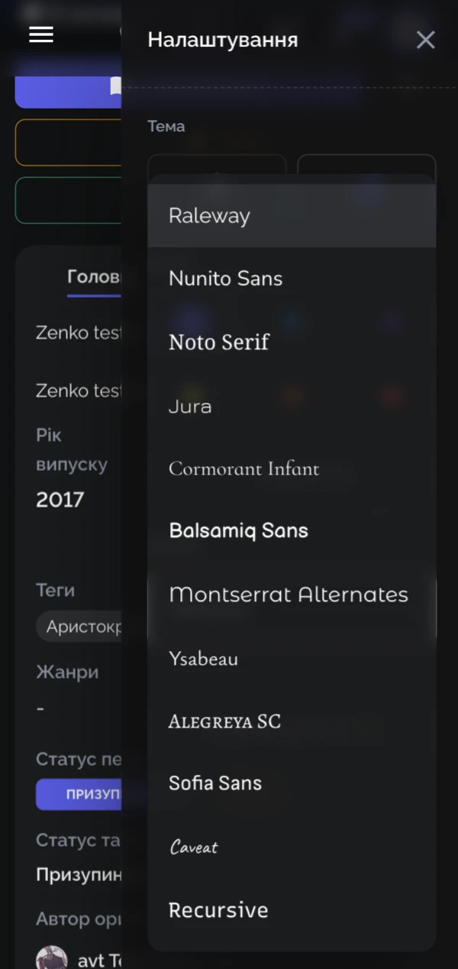The height and width of the screenshot is (969, 458).
Task: Choose Sofia Sans from the list
Action: 291,783
